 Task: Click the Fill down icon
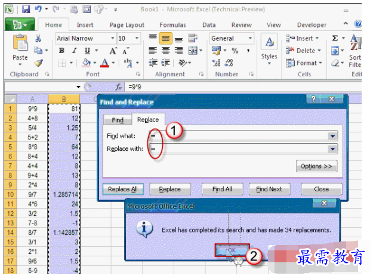click(335, 51)
